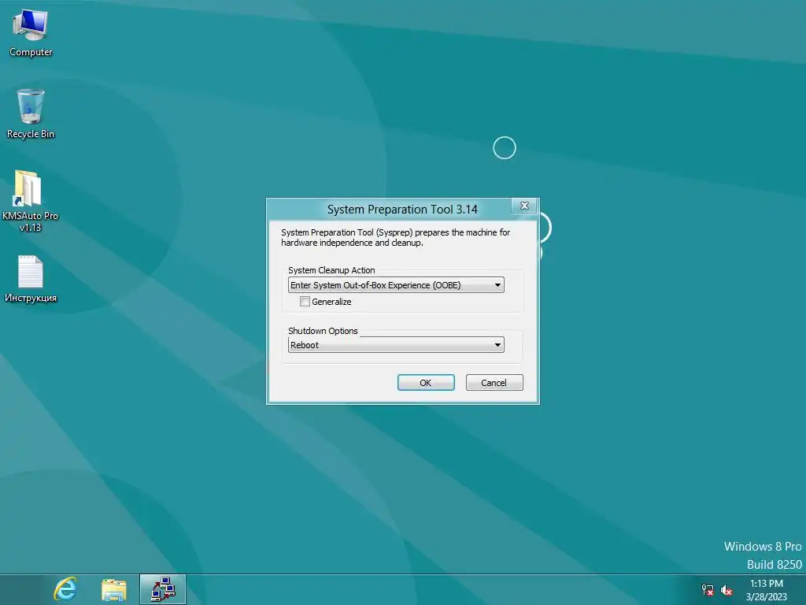Image resolution: width=806 pixels, height=605 pixels.
Task: Confirm Sysprep with the OK button
Action: pyautogui.click(x=426, y=382)
